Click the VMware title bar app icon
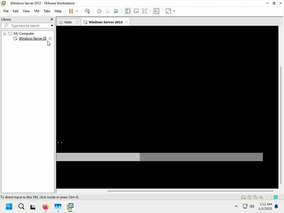 click(3, 3)
